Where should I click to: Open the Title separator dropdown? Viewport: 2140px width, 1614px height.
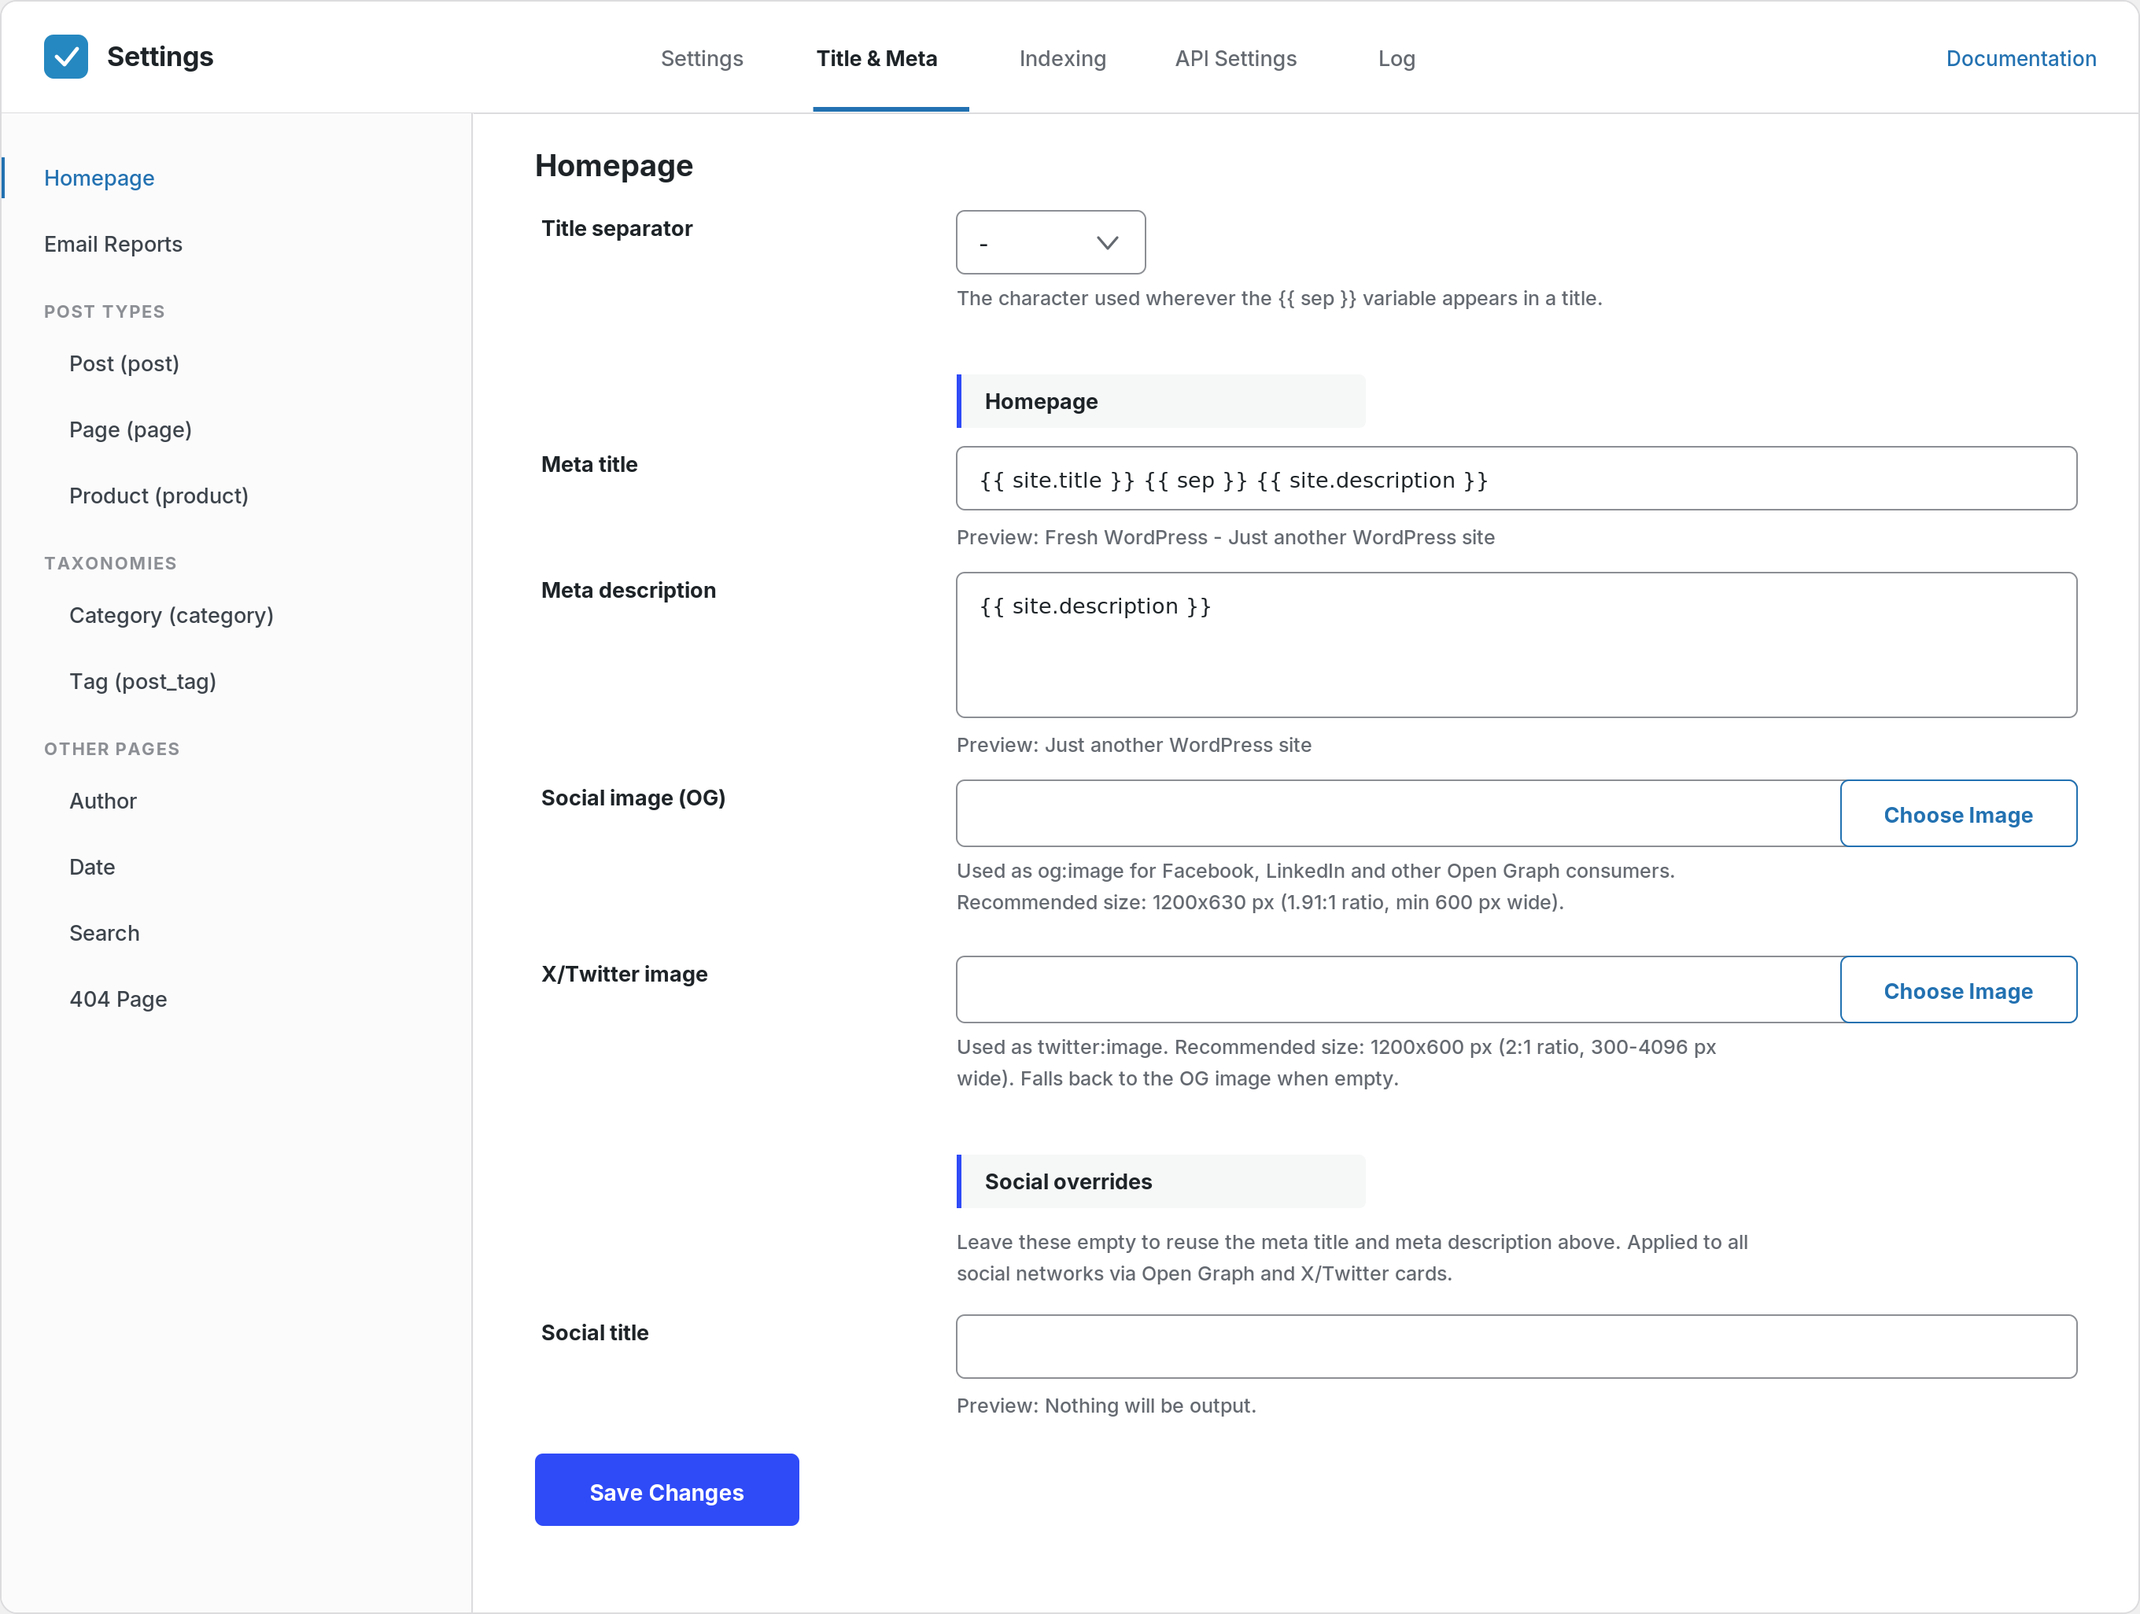[1050, 243]
